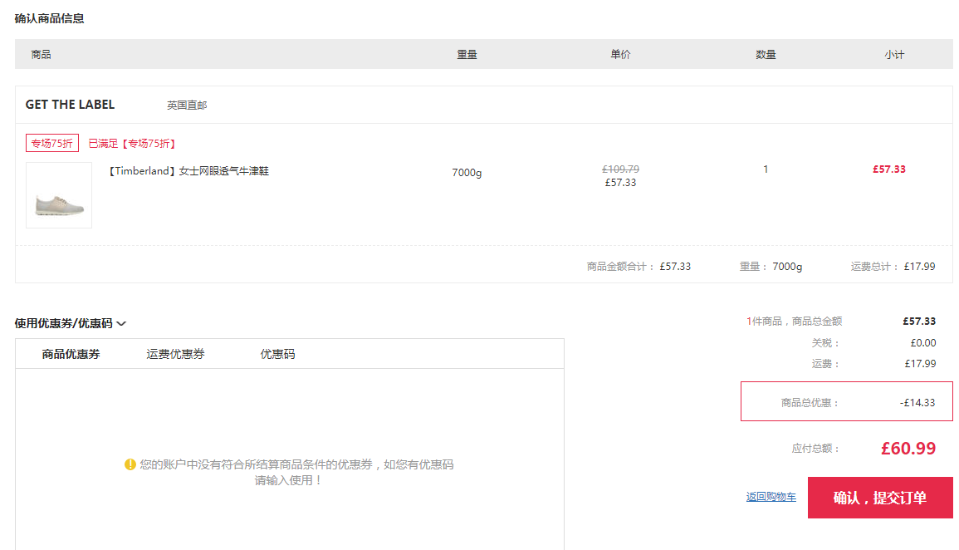This screenshot has height=550, width=959.
Task: Click the 使用优惠券/优惠码 heading
Action: tap(64, 323)
